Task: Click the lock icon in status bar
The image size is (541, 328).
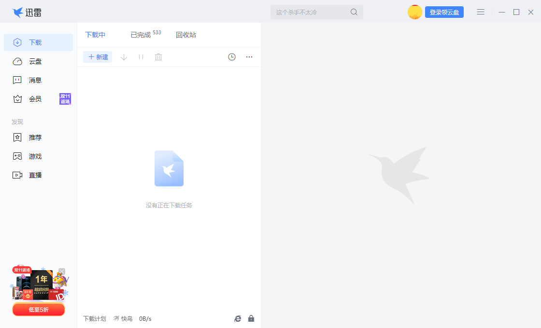Action: [251, 318]
